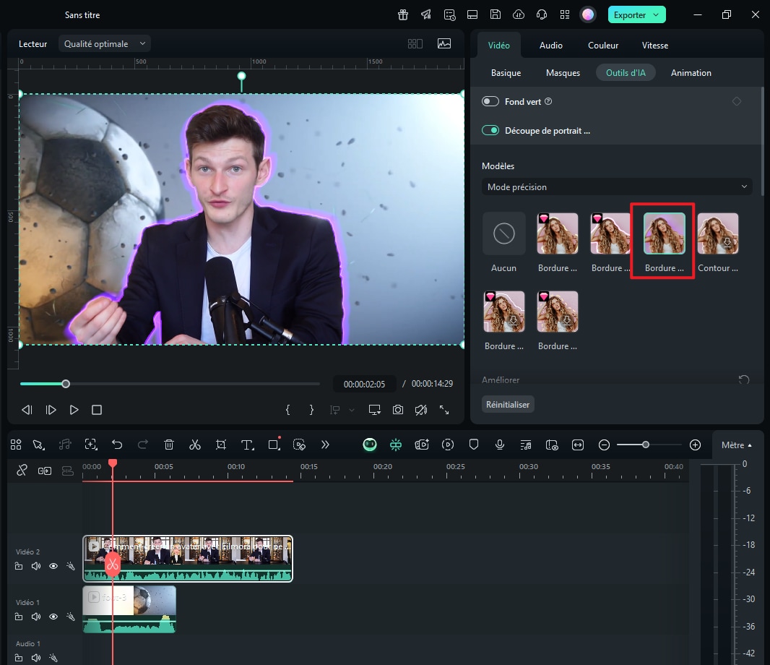Take a snapshot with the camera icon
Image resolution: width=770 pixels, height=665 pixels.
pos(398,410)
